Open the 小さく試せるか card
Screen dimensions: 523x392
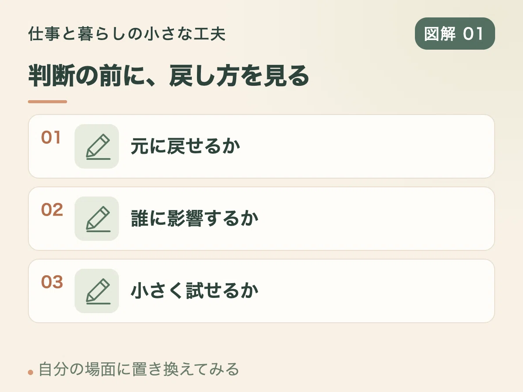pyautogui.click(x=261, y=291)
